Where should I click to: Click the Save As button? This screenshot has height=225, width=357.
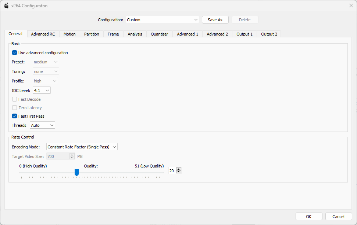(215, 20)
